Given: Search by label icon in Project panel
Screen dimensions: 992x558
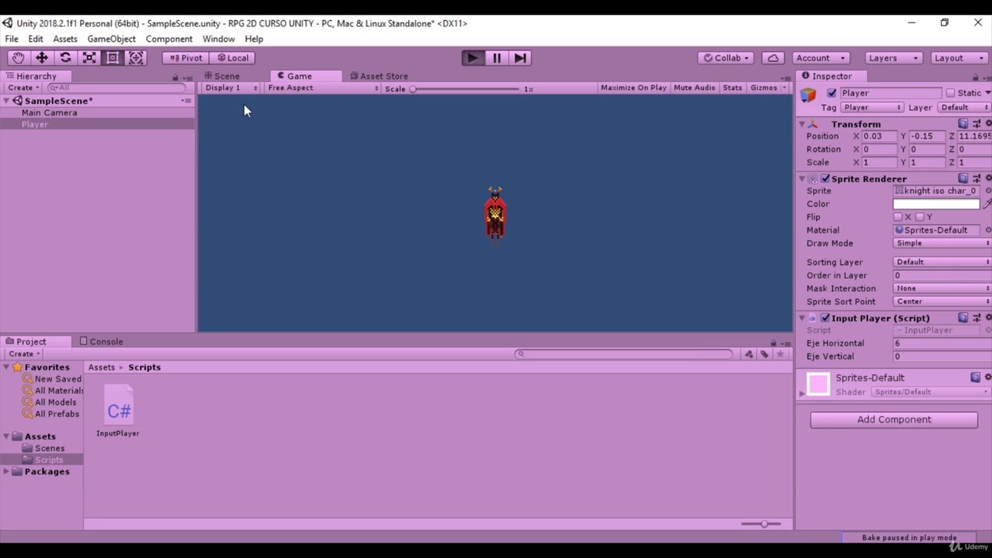Looking at the screenshot, I should (764, 354).
